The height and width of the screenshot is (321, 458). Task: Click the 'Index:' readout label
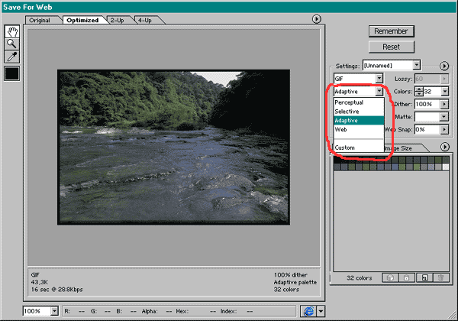[228, 311]
